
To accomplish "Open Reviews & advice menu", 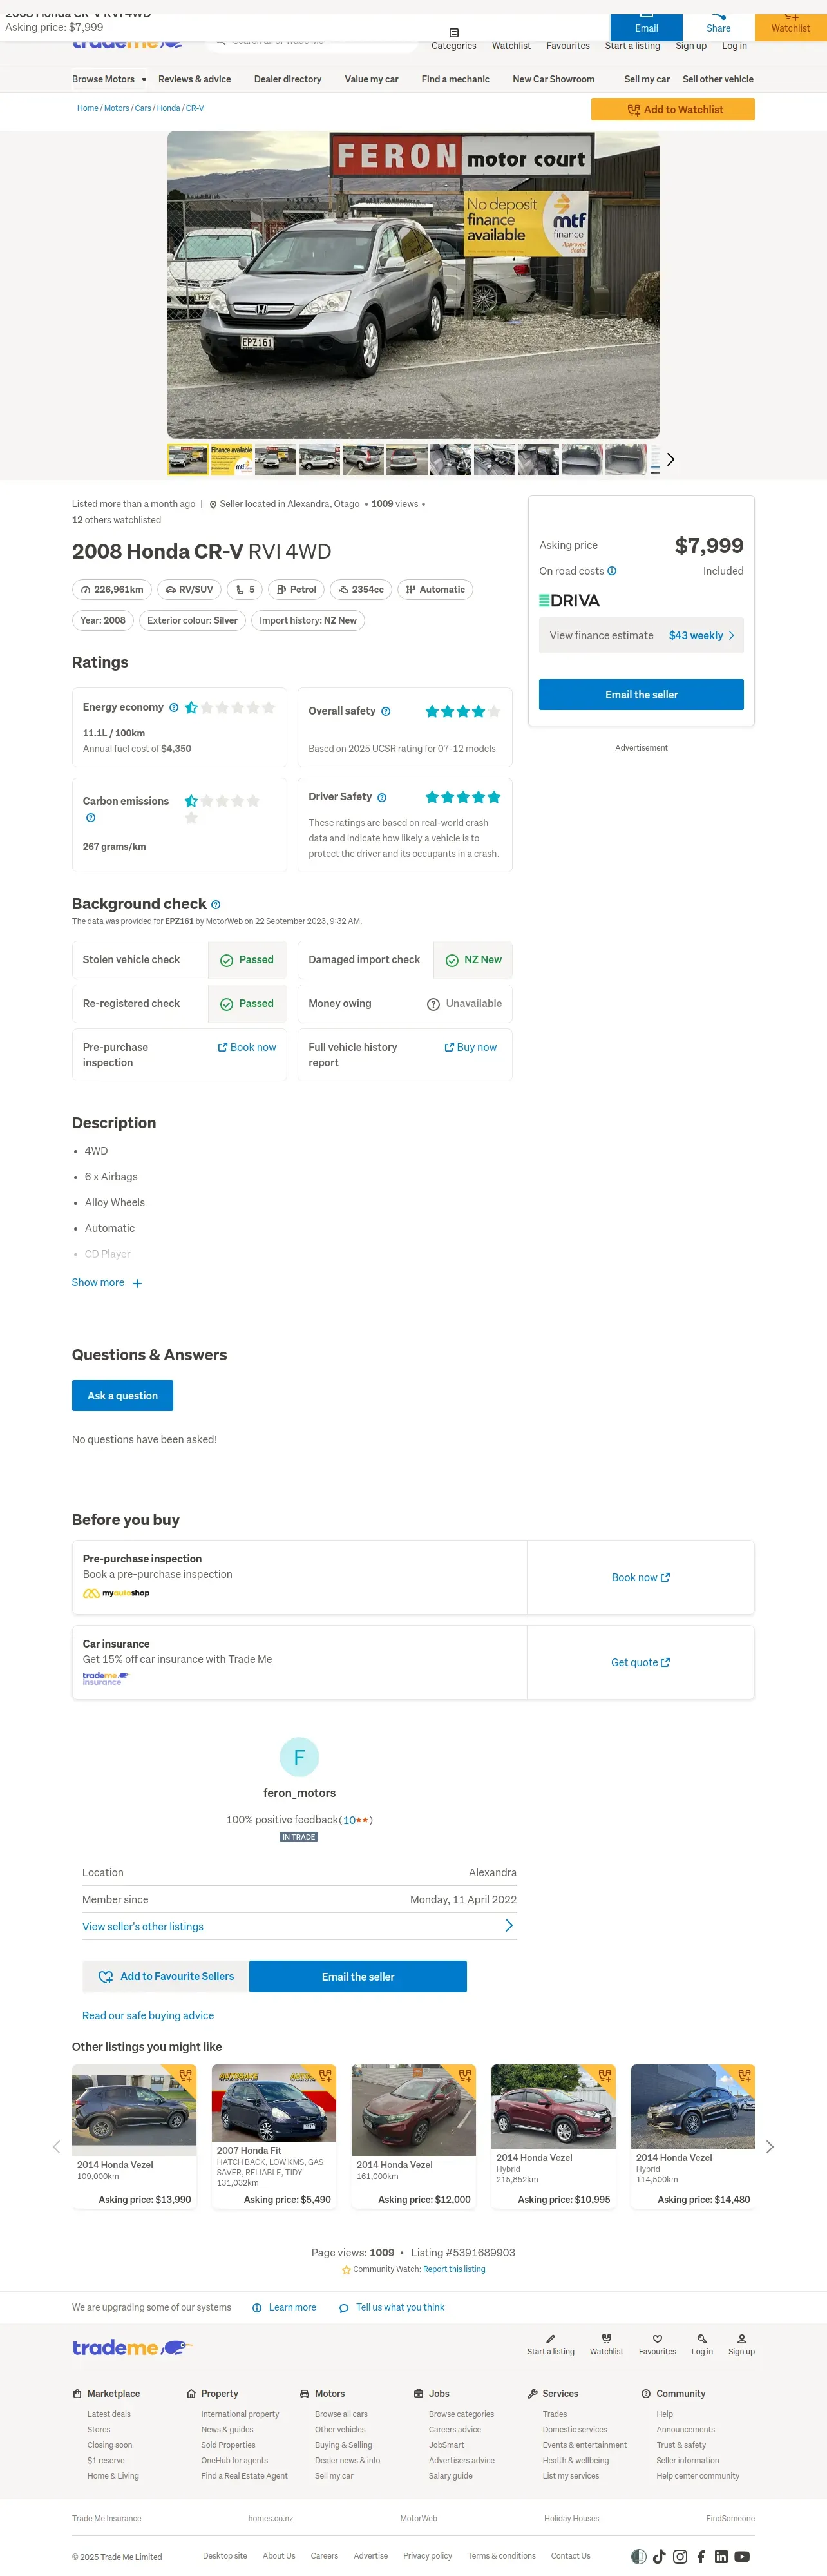I will tap(194, 79).
